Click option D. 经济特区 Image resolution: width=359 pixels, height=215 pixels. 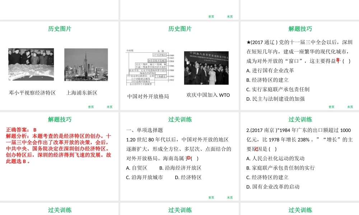(188, 177)
